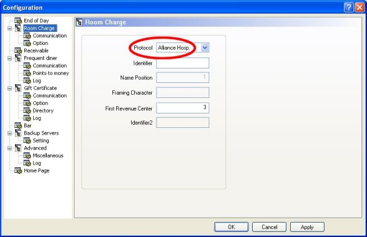Image resolution: width=367 pixels, height=237 pixels.
Task: Collapse the Advanced tree node
Action: coord(9,148)
